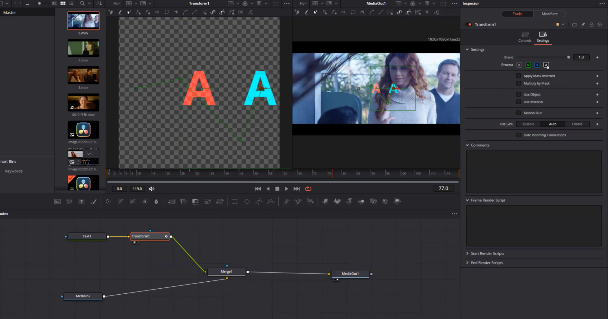Toggle the red channel process button
Image resolution: width=608 pixels, height=319 pixels.
519,65
